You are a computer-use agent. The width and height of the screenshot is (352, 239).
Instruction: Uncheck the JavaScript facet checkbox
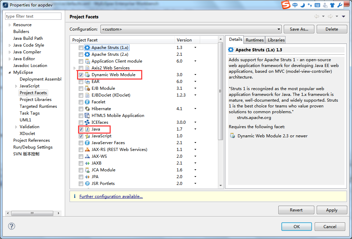click(81, 136)
